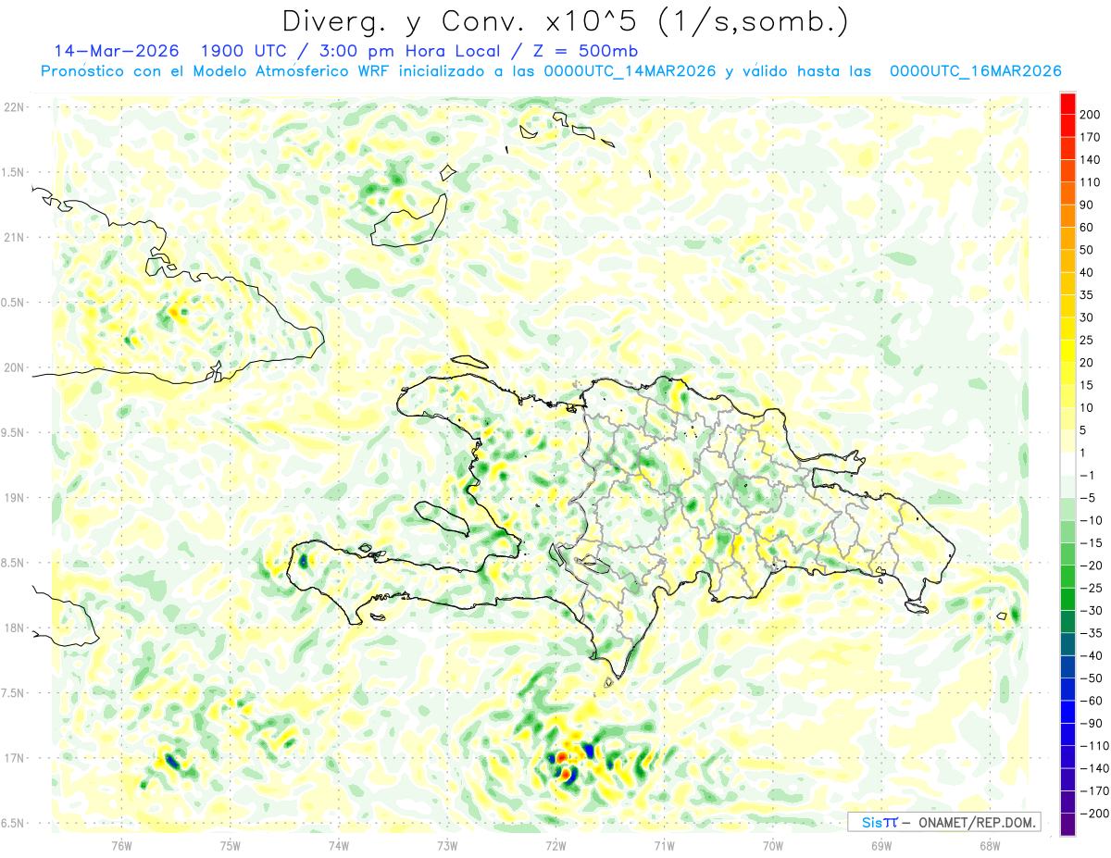The image size is (1111, 858).
Task: Click the '73W' longitude label
Action: pos(447,845)
